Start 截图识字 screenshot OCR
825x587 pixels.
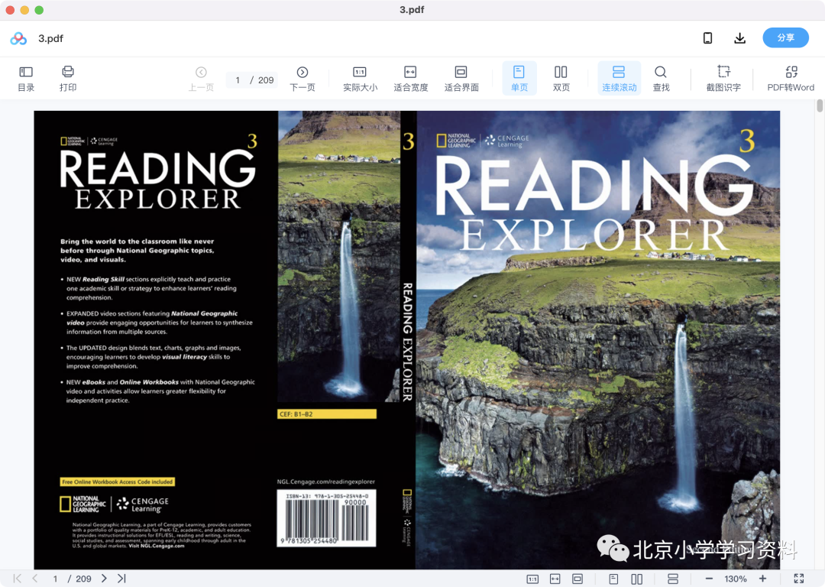click(723, 79)
